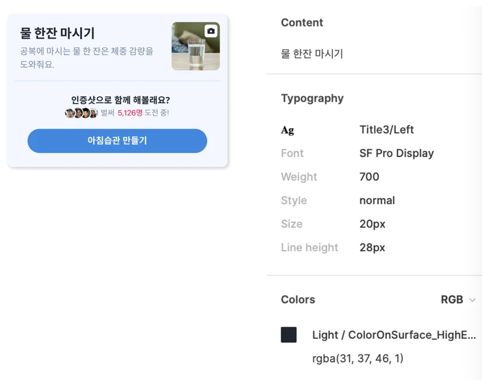Click the Light / ColorOnSurface_HighE style label
Viewport: 482px width, 380px height.
coord(394,335)
